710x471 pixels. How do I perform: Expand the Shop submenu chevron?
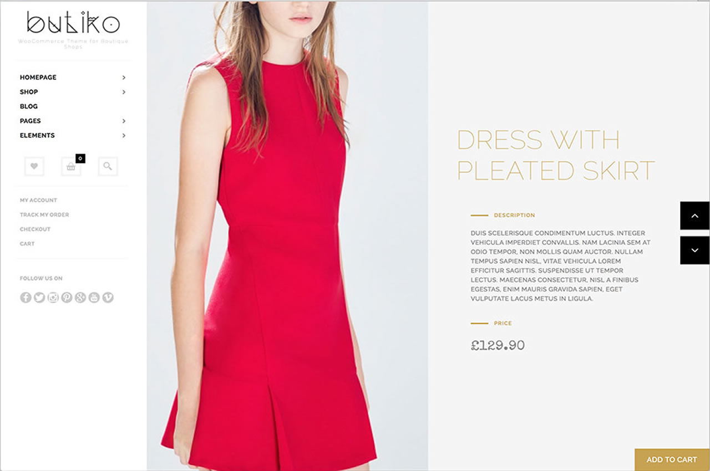pos(124,92)
